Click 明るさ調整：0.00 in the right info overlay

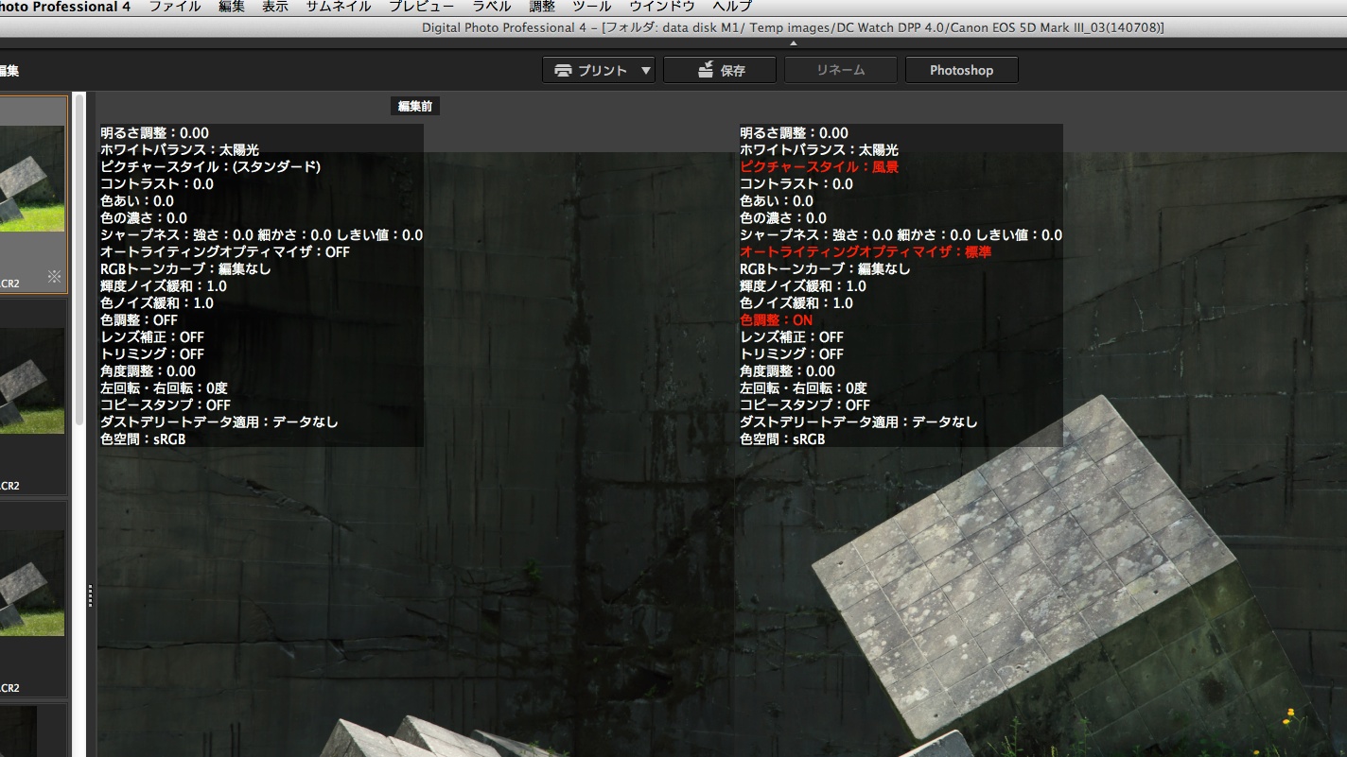795,132
